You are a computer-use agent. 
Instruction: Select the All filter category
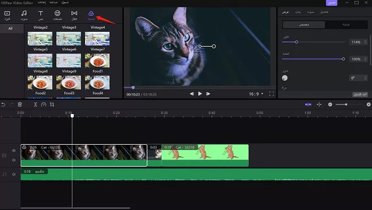tap(10, 29)
